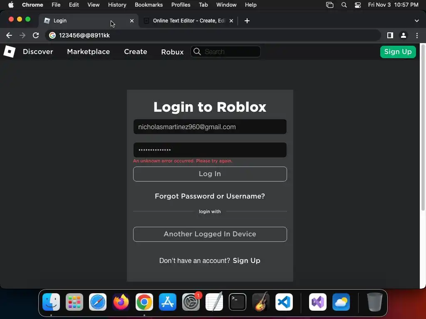Open GarageBand from the dock
Screen dimensions: 426x319
pyautogui.click(x=261, y=302)
